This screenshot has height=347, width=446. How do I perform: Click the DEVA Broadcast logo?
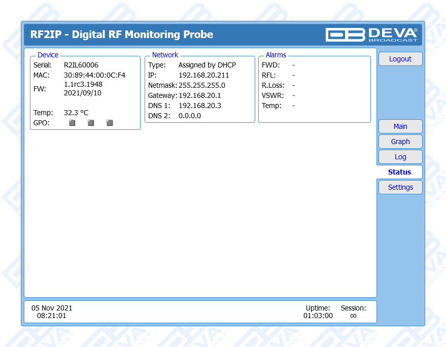[x=371, y=34]
